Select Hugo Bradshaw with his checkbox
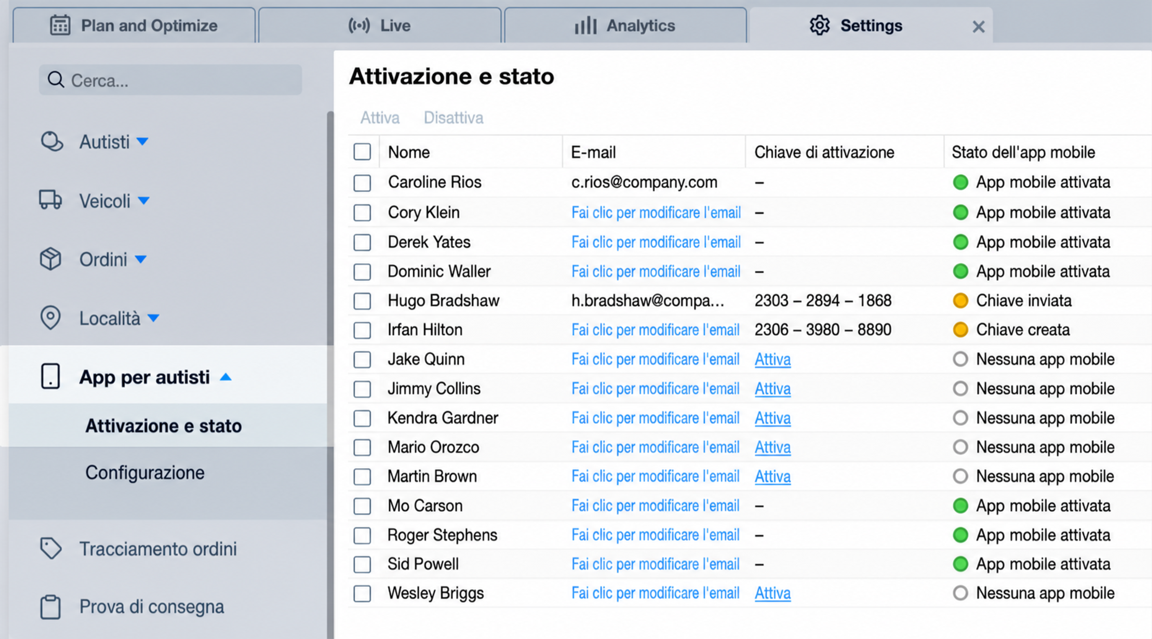 (x=362, y=301)
